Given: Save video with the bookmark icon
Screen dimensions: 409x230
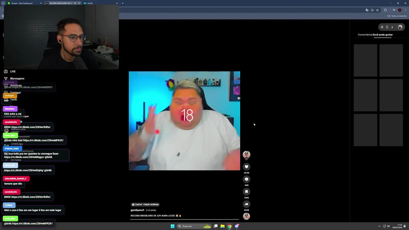Looking at the screenshot, I should pos(246,192).
